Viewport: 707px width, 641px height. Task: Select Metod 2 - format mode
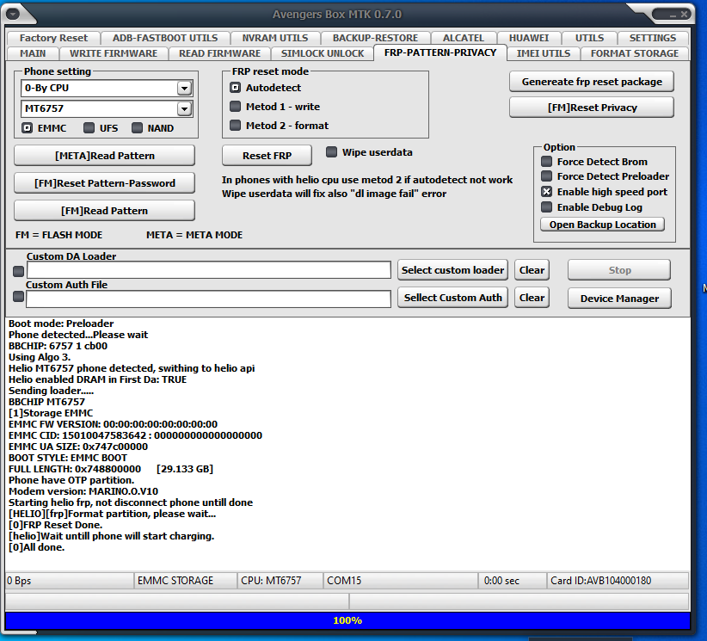tap(236, 125)
